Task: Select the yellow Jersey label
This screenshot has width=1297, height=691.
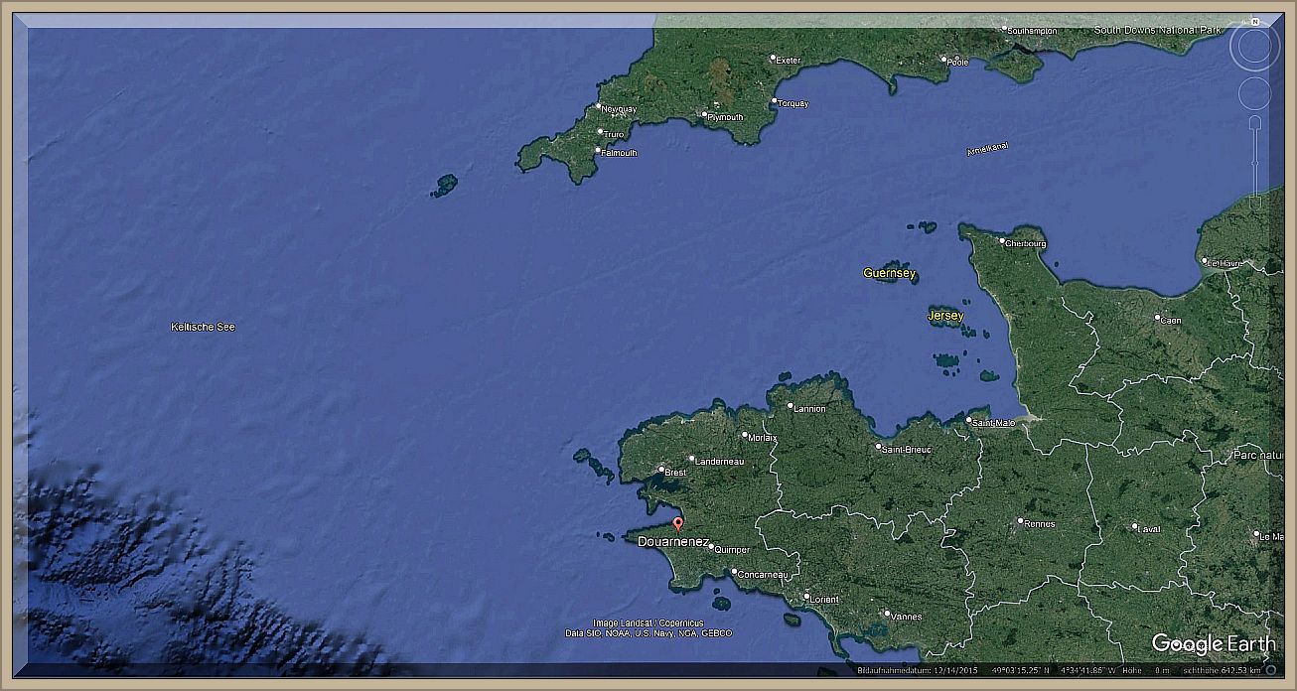Action: point(944,316)
